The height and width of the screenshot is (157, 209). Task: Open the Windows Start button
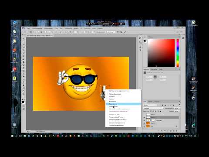12,136
